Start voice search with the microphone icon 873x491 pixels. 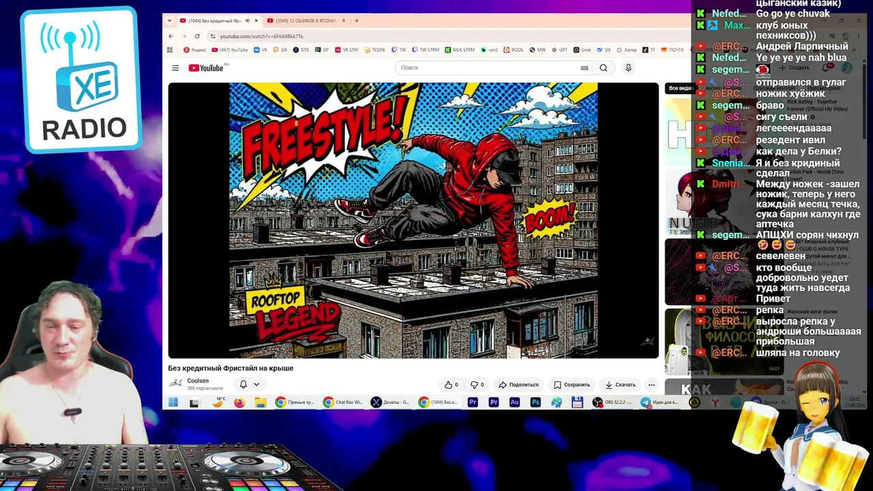(628, 68)
